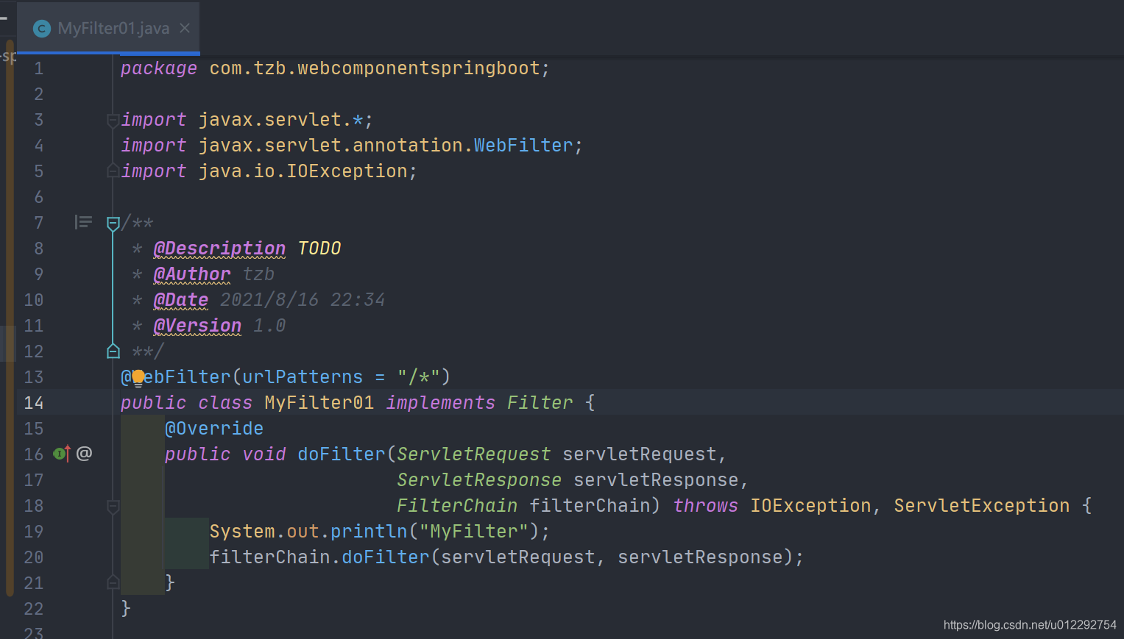Click the WebFilter import on line 4
The height and width of the screenshot is (639, 1124).
point(523,145)
